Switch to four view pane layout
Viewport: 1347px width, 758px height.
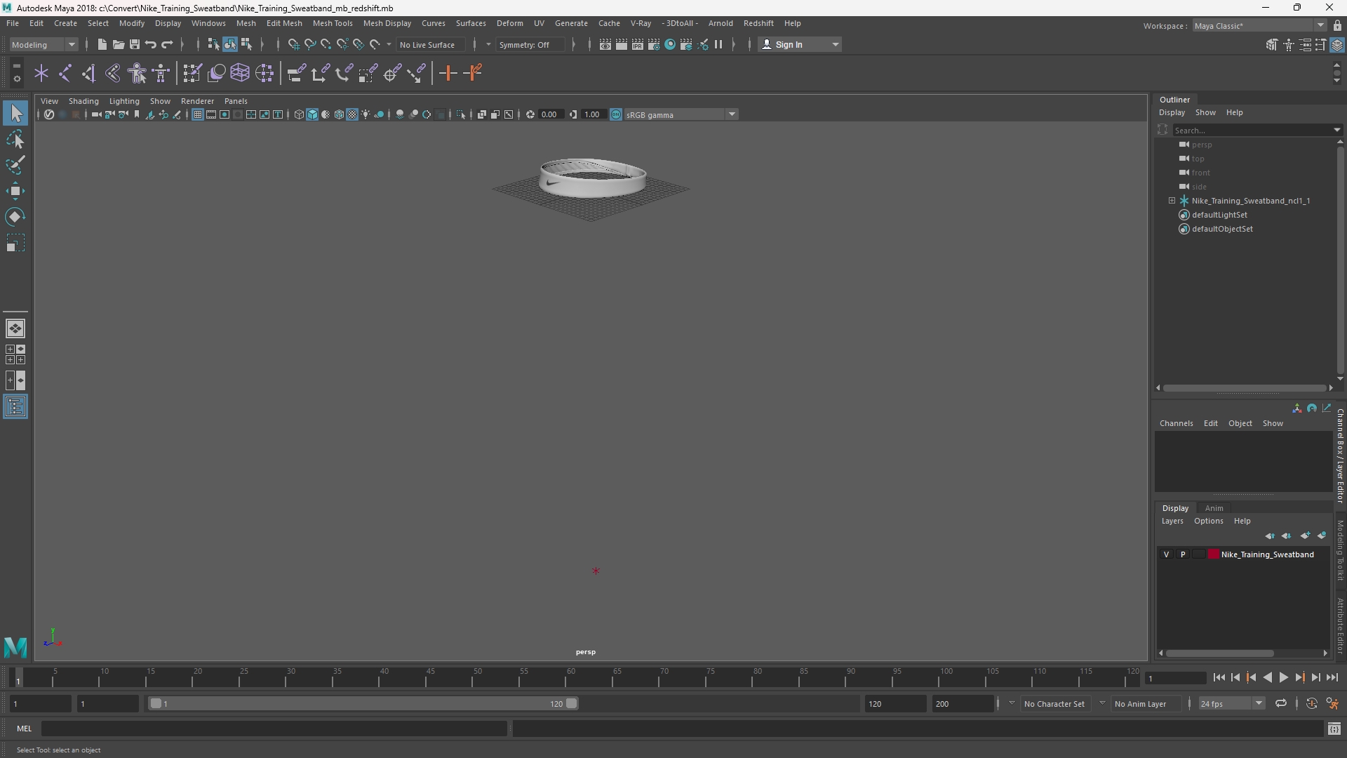pos(15,354)
